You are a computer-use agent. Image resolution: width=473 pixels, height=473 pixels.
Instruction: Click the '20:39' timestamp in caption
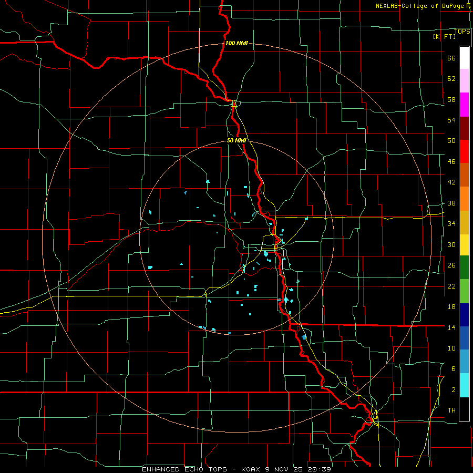point(319,469)
